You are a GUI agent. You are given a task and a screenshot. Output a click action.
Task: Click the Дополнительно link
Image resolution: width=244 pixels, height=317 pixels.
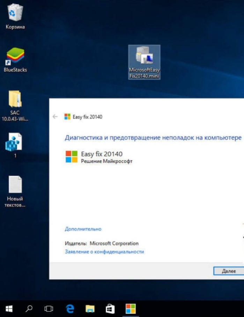click(83, 229)
